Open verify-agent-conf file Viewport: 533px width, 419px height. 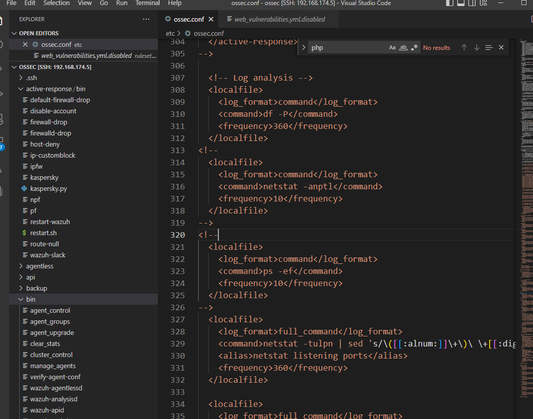tap(55, 377)
